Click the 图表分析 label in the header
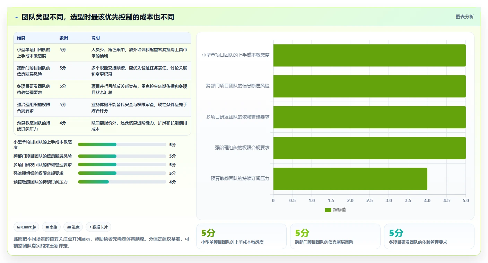Viewport: 488px width, 263px height. [464, 17]
